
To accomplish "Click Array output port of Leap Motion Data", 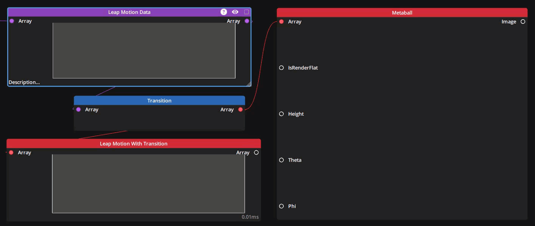I will point(247,21).
